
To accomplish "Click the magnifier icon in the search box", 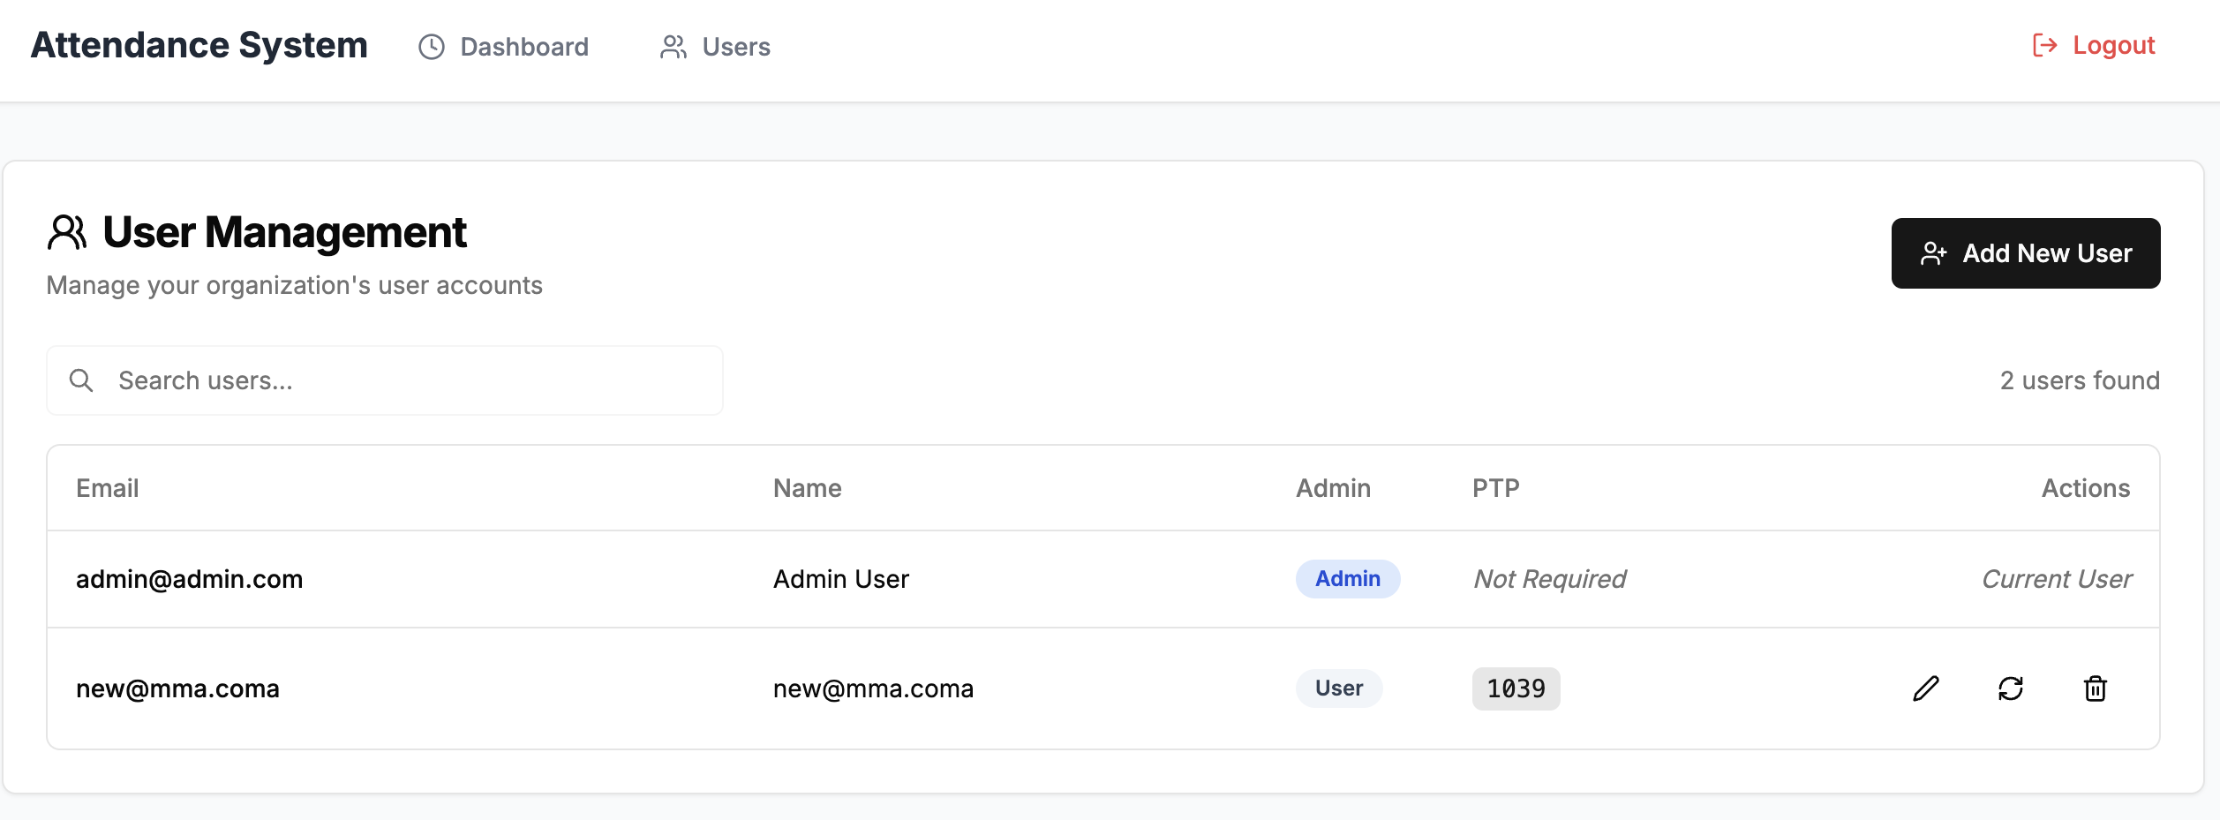I will (x=81, y=380).
